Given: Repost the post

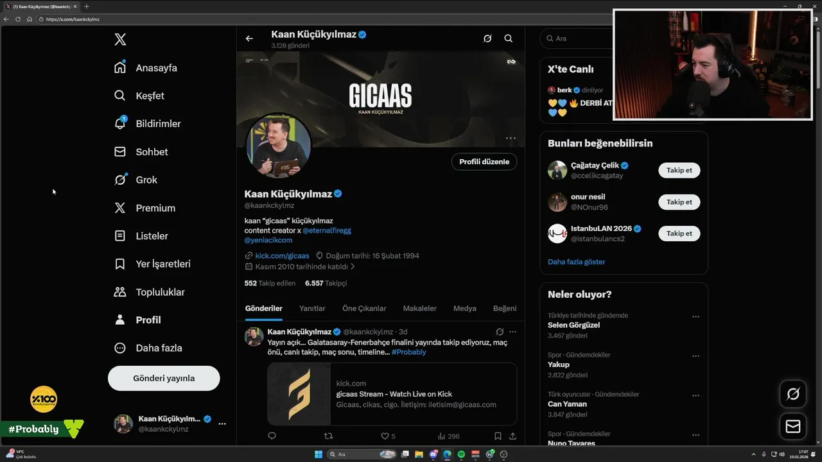Looking at the screenshot, I should pyautogui.click(x=328, y=436).
